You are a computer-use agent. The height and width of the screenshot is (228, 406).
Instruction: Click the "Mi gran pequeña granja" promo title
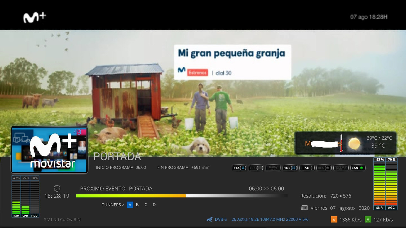[x=232, y=53]
